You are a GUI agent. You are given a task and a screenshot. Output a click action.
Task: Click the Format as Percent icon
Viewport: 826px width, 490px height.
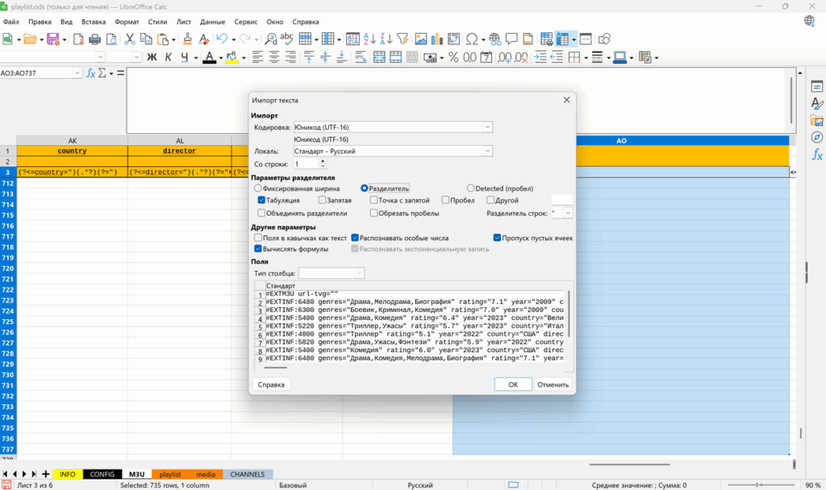[x=453, y=57]
